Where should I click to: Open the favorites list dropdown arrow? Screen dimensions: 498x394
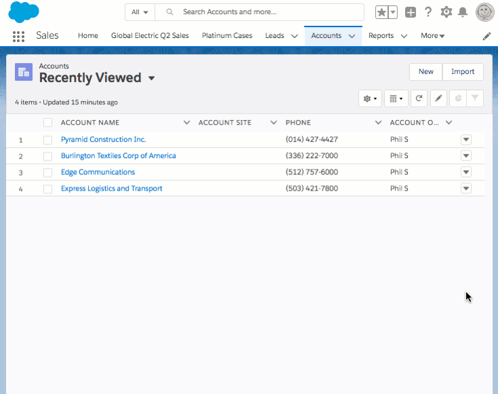[x=393, y=12]
